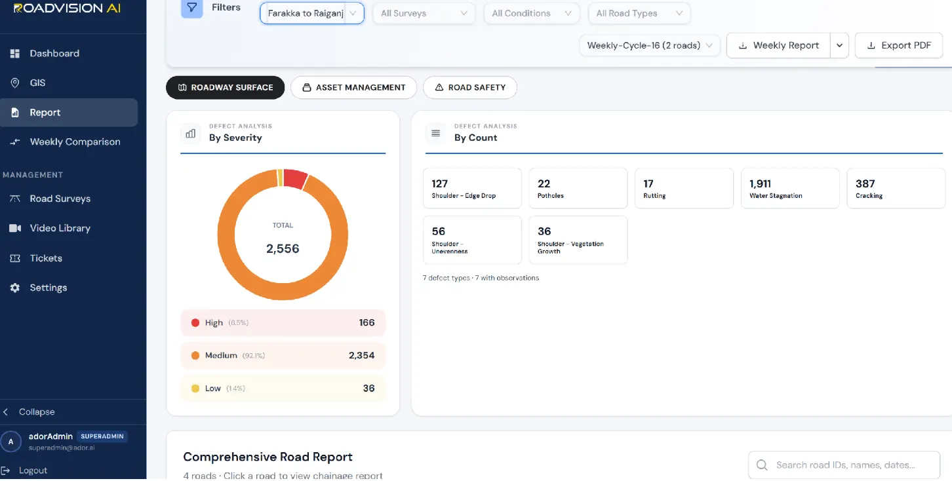
Task: Select the Rutting count card
Action: click(x=684, y=189)
